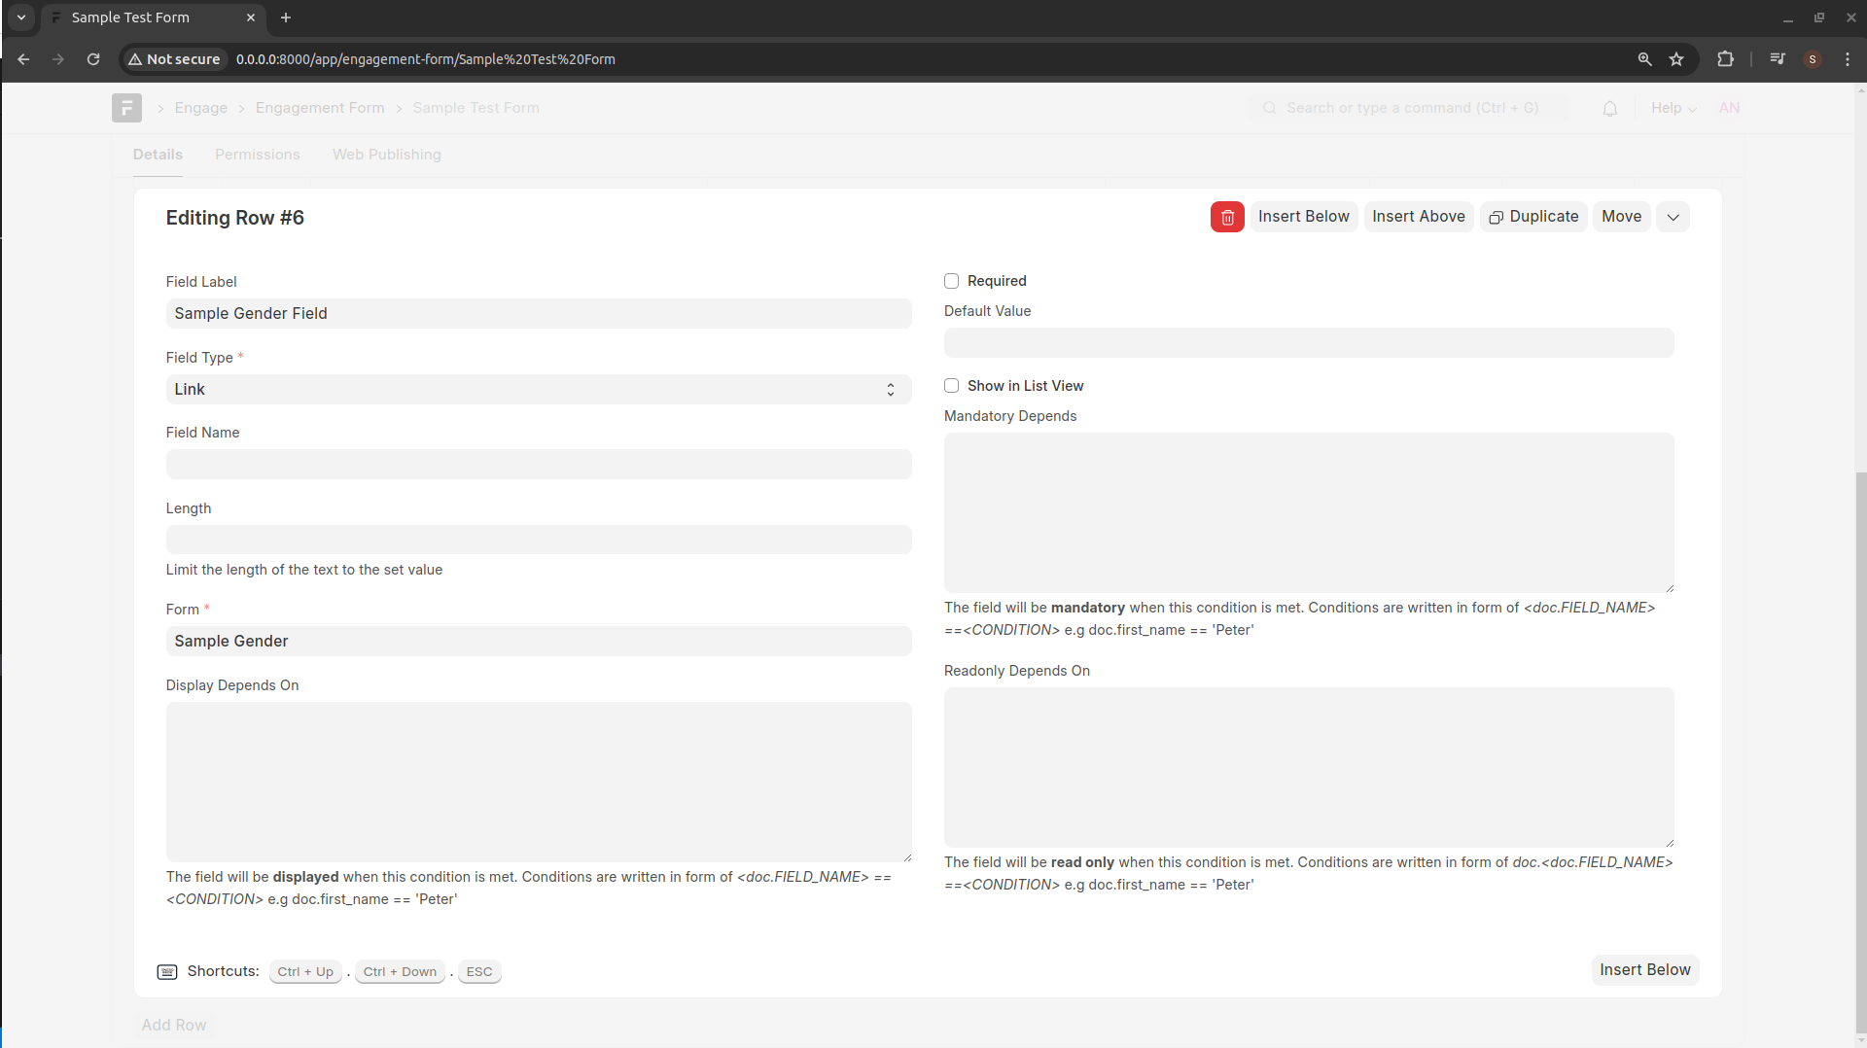Delete row with red trash icon
The image size is (1867, 1048).
1227,217
